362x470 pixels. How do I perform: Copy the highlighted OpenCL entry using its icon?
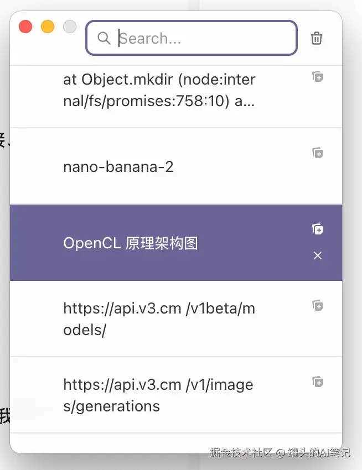[318, 229]
